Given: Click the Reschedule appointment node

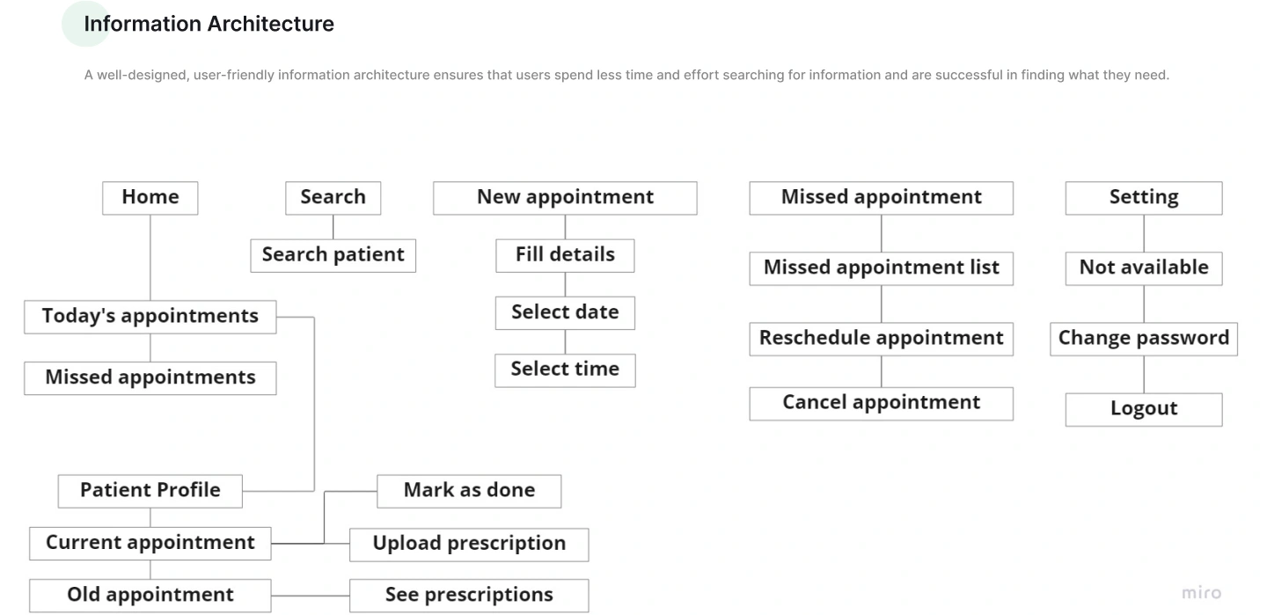Looking at the screenshot, I should tap(881, 339).
